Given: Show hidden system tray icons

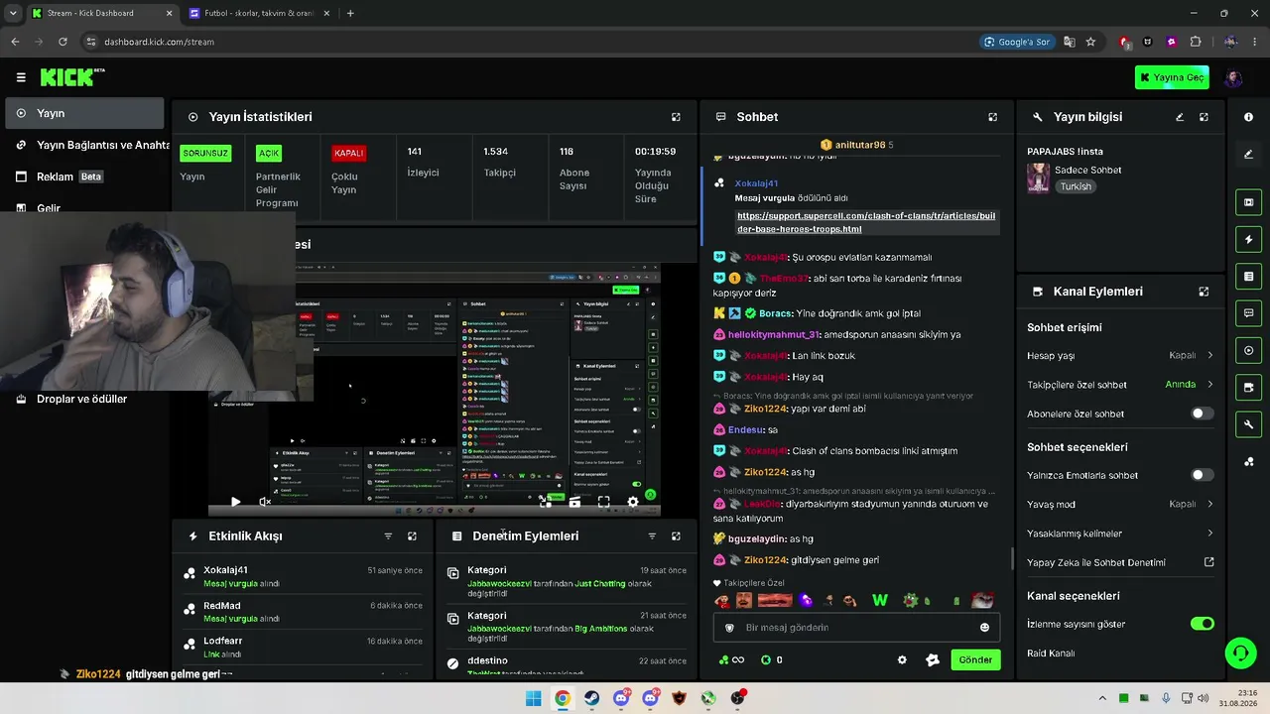Looking at the screenshot, I should pyautogui.click(x=1101, y=698).
